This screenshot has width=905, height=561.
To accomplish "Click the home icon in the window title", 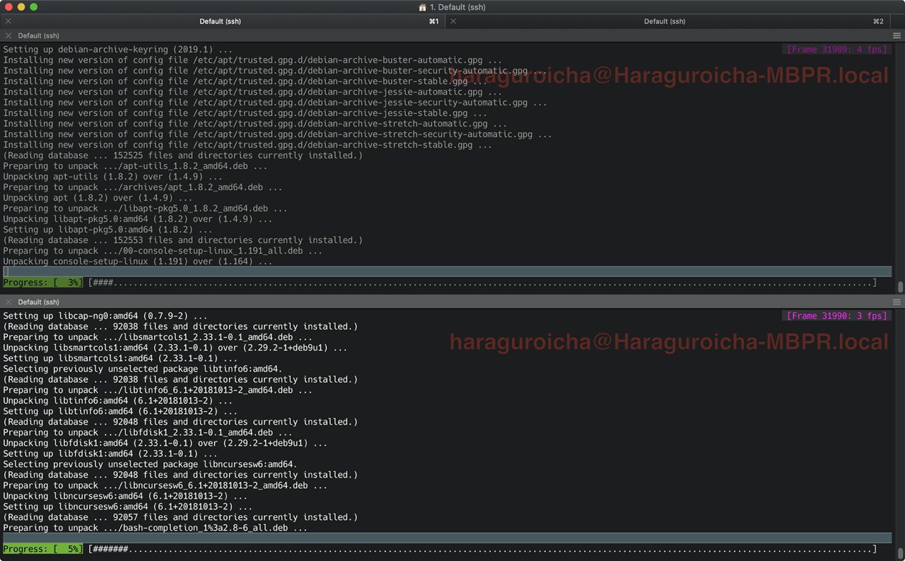I will (423, 7).
